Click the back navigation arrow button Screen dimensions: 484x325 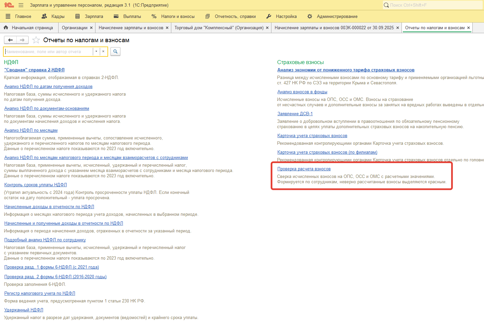[10, 40]
